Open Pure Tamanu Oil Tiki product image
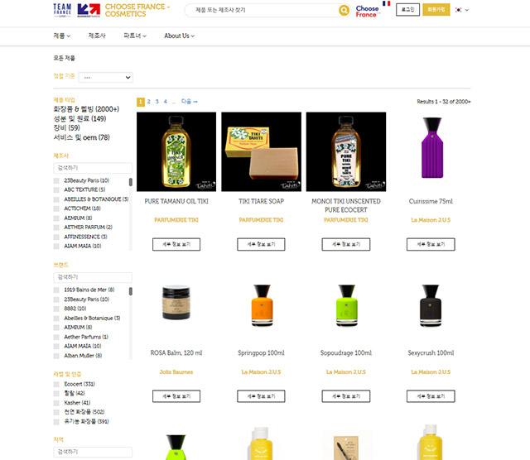The width and height of the screenshot is (530, 460). coord(176,151)
